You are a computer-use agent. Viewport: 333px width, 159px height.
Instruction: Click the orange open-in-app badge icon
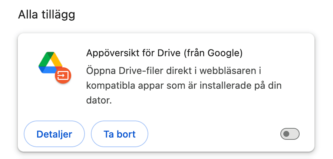(x=63, y=75)
